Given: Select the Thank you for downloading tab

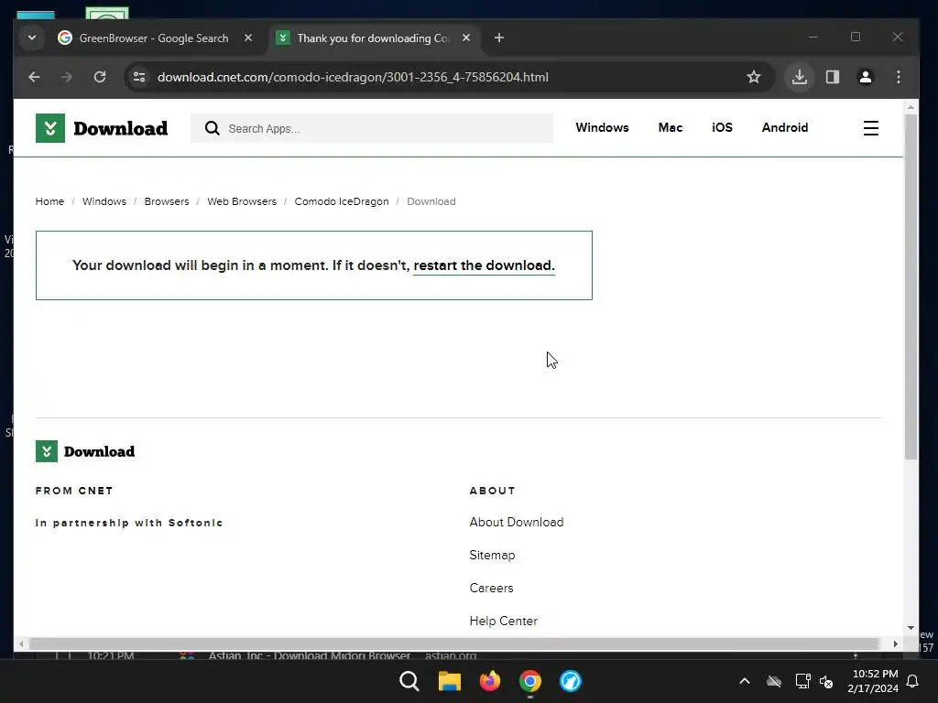Looking at the screenshot, I should [374, 38].
